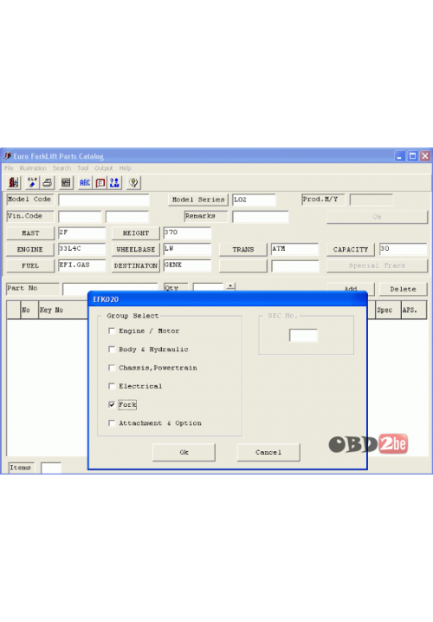
Task: Click the HEIGHT field showing 370
Action: [x=187, y=232]
